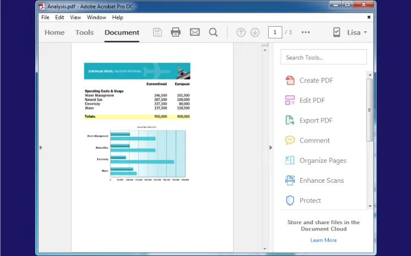The image size is (411, 256).
Task: Click the Acrobat PDF icon in title bar
Action: (42, 6)
